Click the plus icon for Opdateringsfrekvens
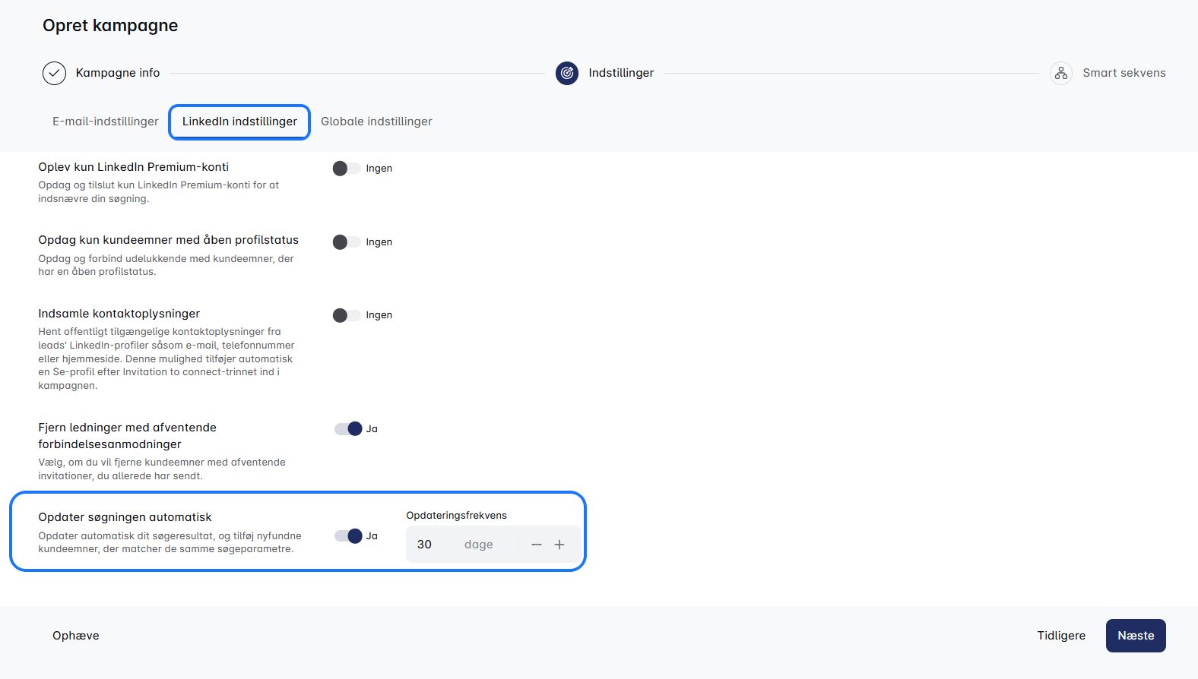 559,545
